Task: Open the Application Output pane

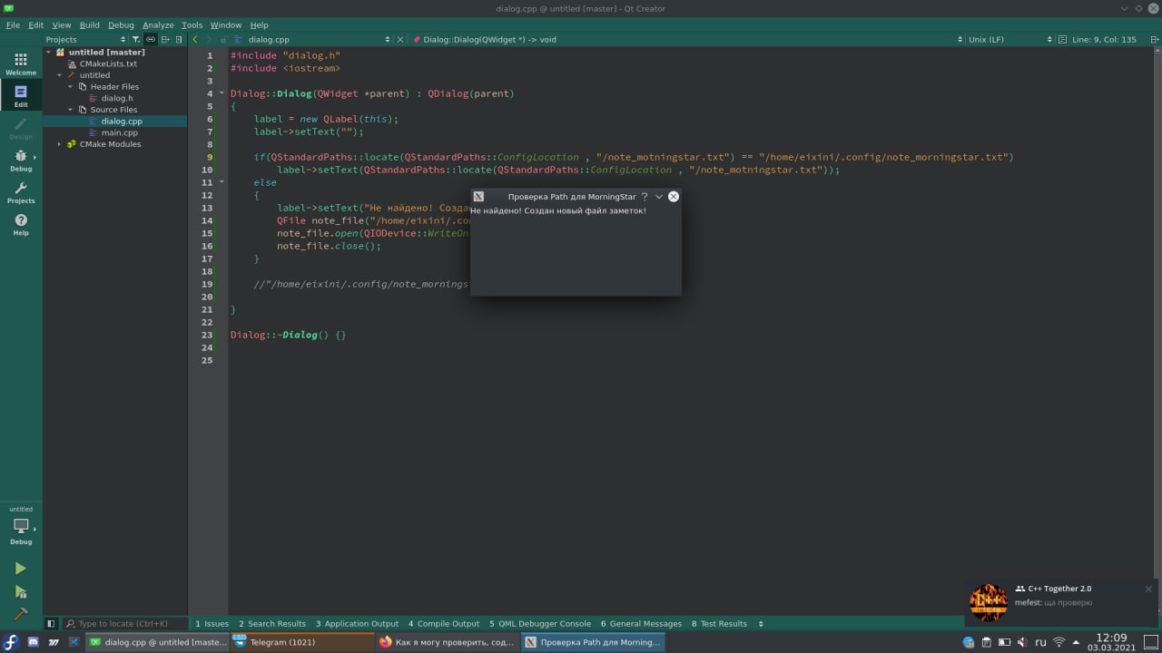Action: [x=357, y=624]
